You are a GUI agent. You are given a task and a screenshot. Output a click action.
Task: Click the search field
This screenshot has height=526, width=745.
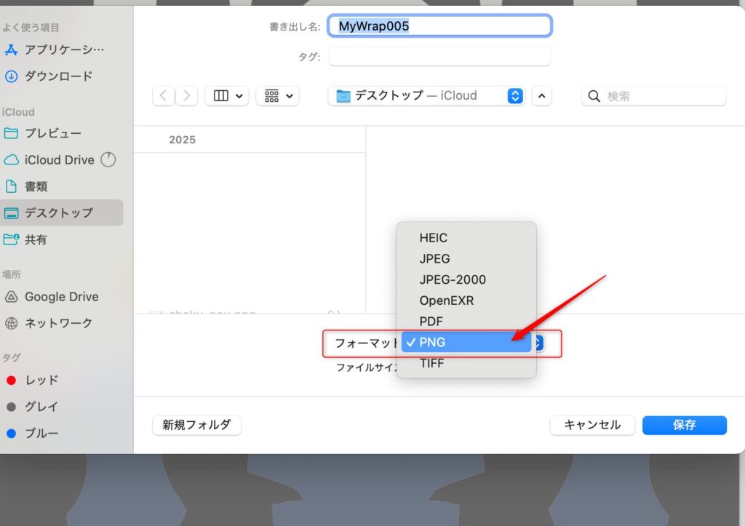point(662,96)
